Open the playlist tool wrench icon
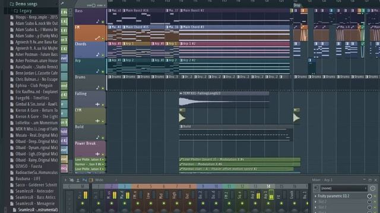 tap(62, 3)
